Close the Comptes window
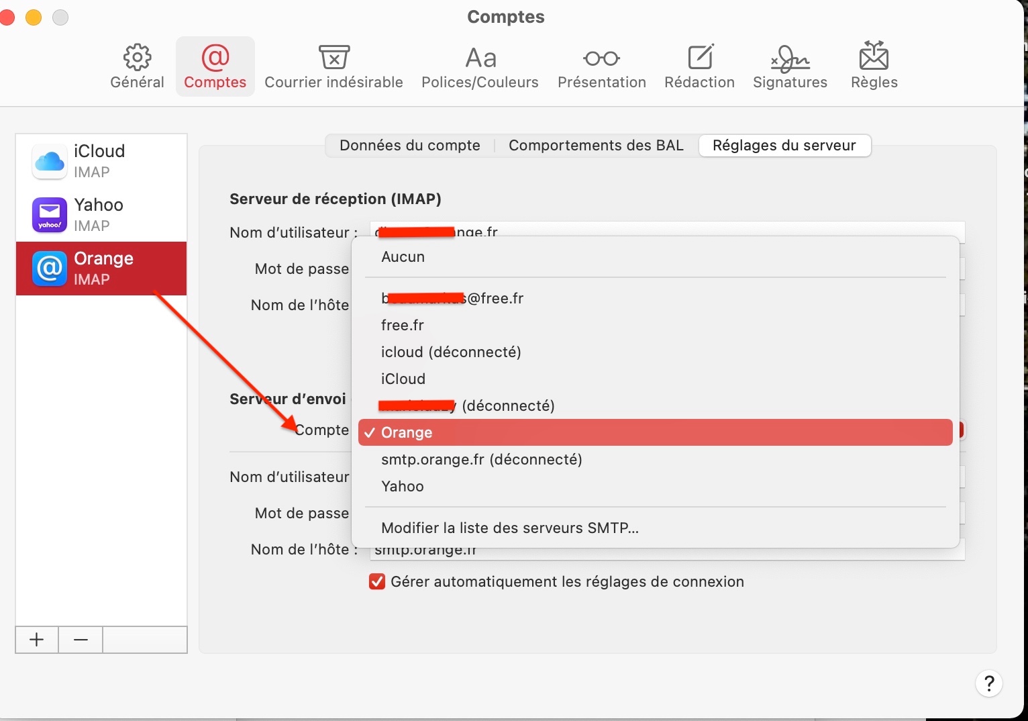This screenshot has width=1028, height=721. click(x=7, y=17)
